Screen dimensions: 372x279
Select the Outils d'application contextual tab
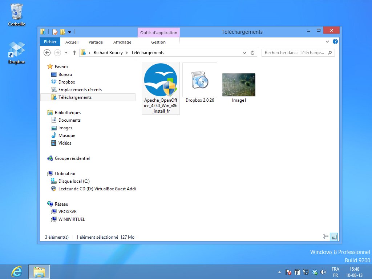click(158, 32)
